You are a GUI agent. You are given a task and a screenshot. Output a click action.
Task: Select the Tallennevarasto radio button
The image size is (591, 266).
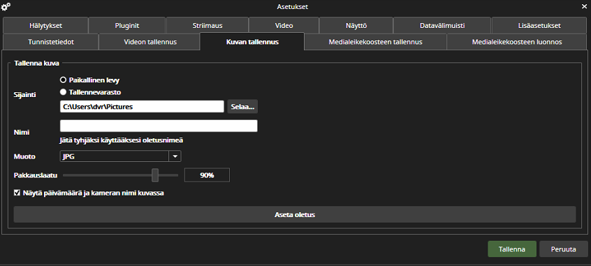63,91
